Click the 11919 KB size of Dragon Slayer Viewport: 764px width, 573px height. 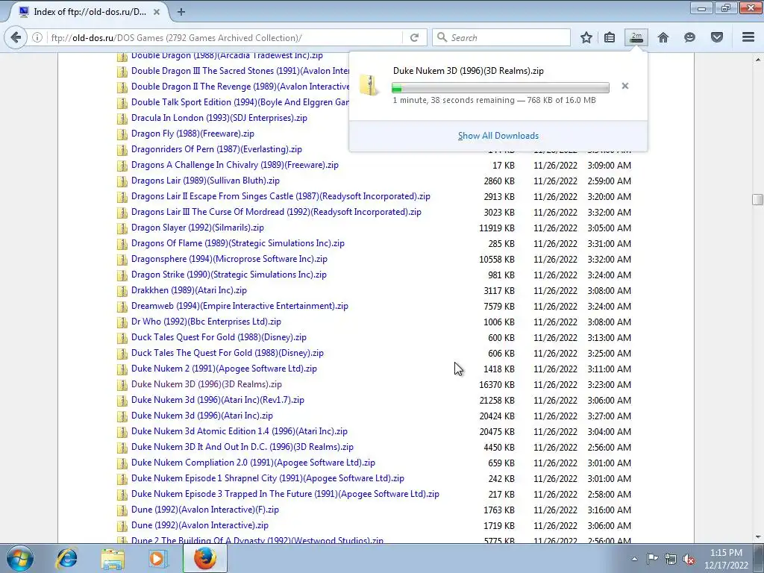point(496,228)
